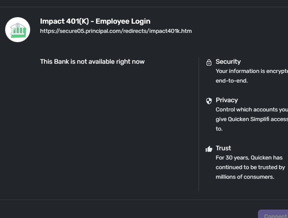Click the green bank building logo

[x=18, y=30]
